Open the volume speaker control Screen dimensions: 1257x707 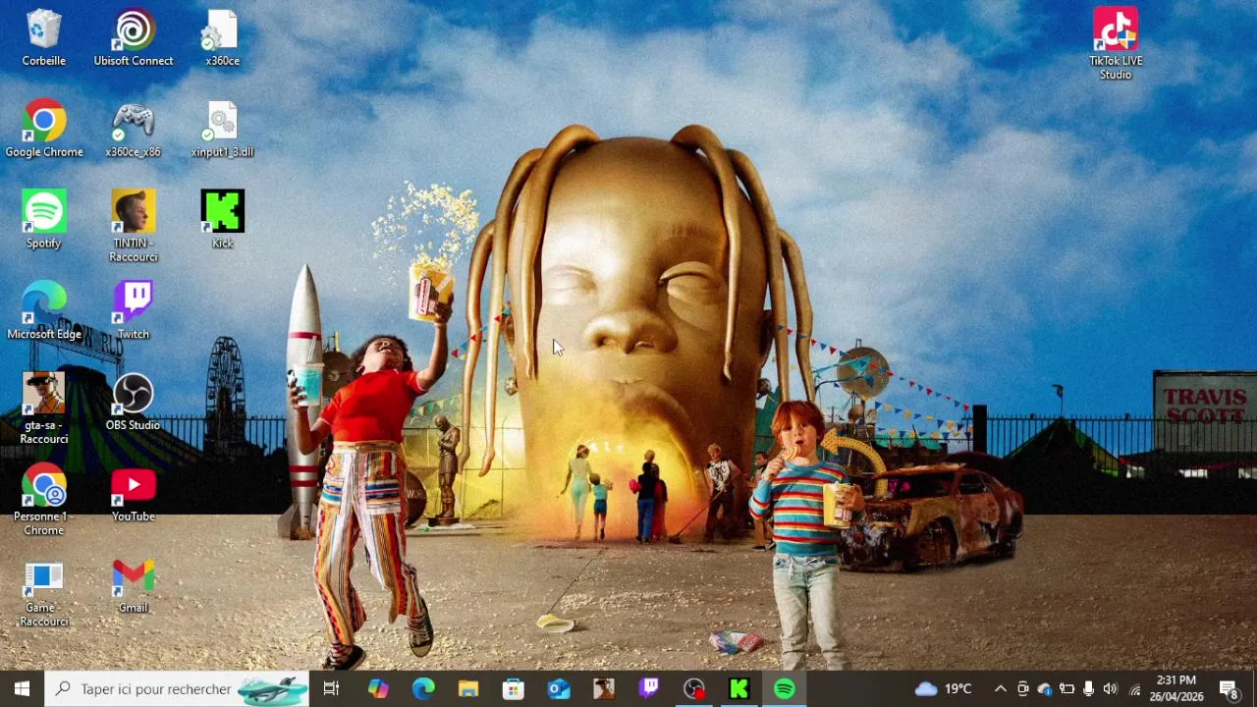point(1110,689)
